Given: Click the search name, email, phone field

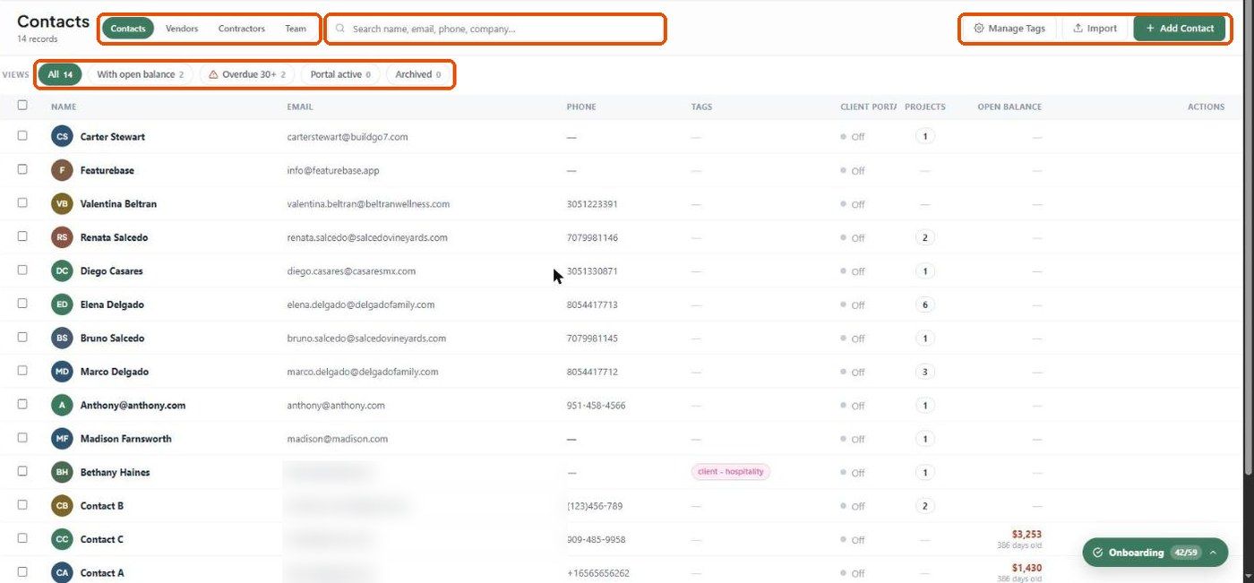Looking at the screenshot, I should pos(495,29).
